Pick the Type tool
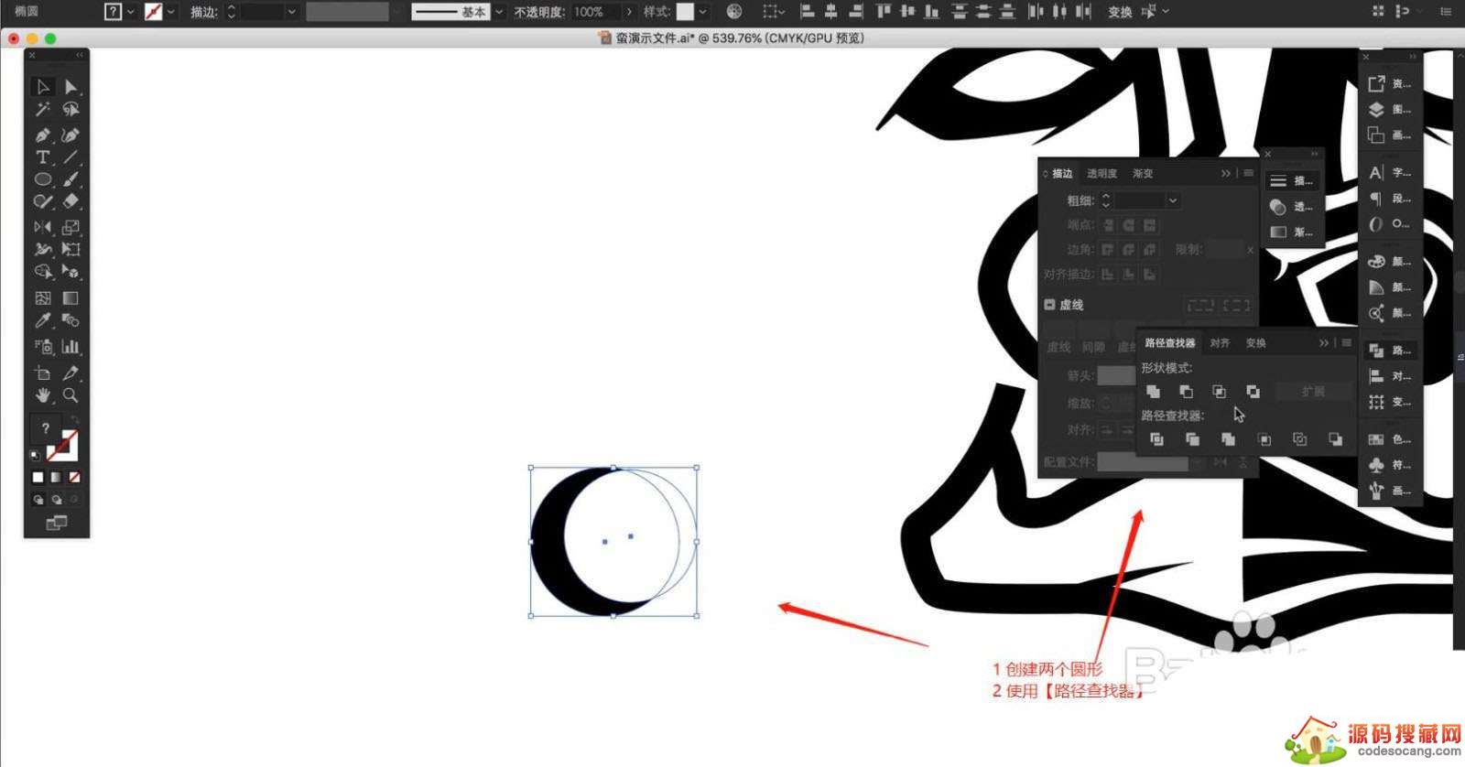The image size is (1465, 767). 42,157
